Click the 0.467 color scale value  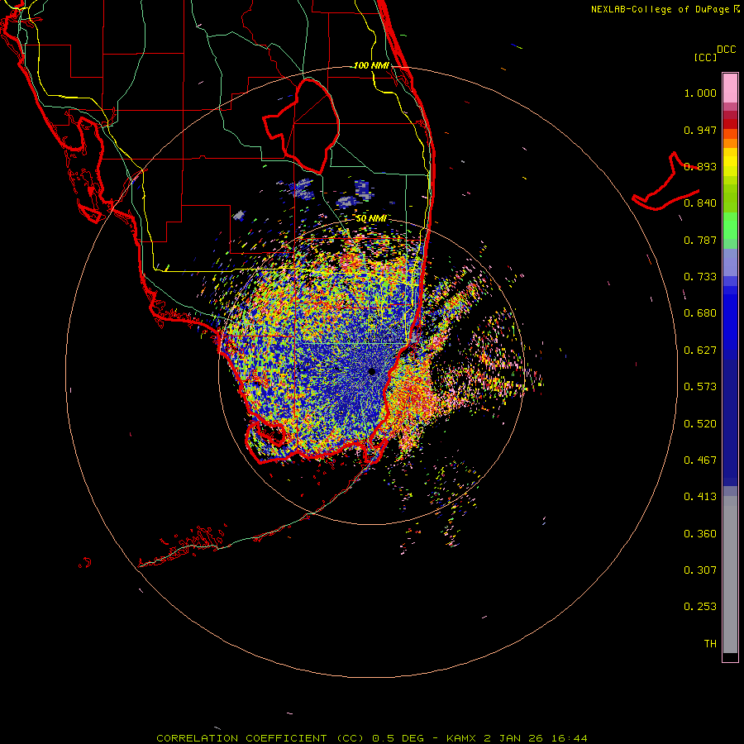(700, 460)
